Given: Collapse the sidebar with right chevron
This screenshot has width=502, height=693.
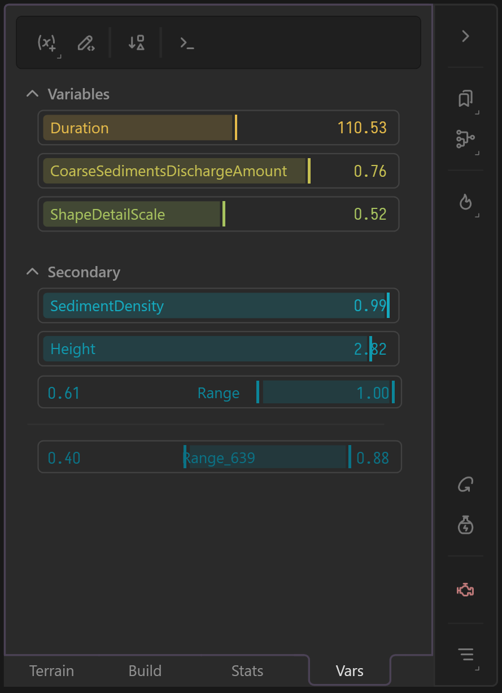Looking at the screenshot, I should pos(465,36).
